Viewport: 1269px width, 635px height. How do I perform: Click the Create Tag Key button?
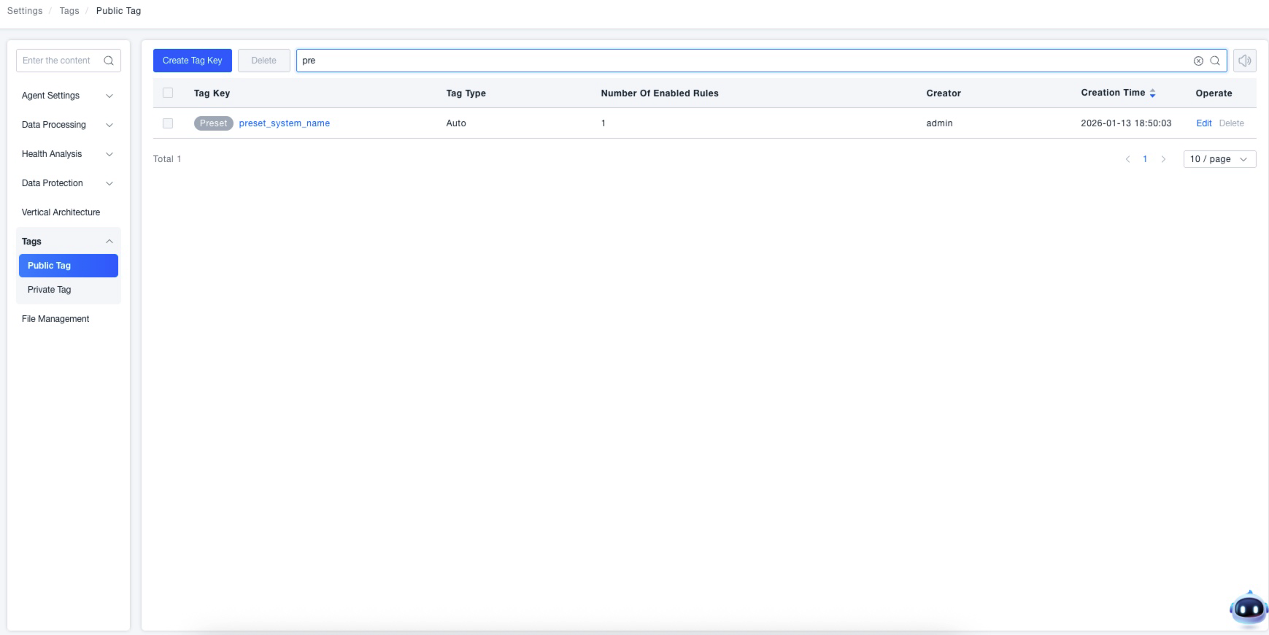(x=192, y=61)
